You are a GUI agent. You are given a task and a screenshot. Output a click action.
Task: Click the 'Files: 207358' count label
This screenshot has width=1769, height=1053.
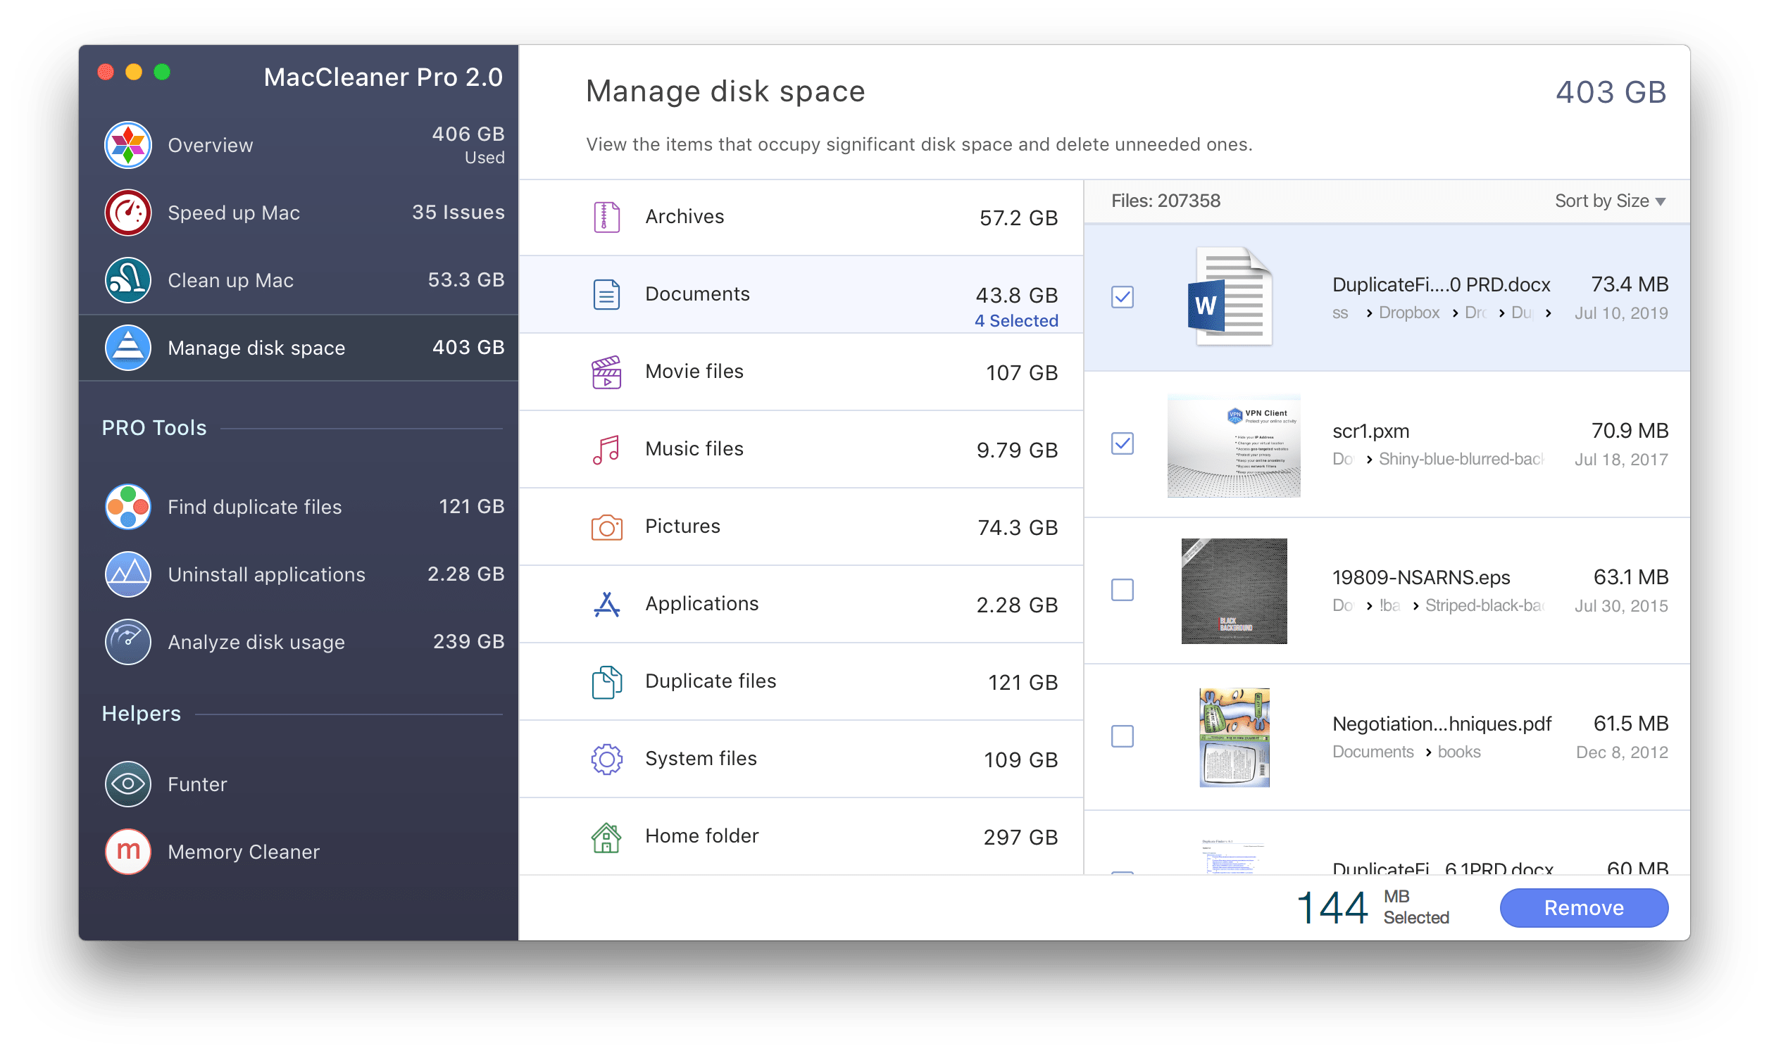click(1165, 201)
